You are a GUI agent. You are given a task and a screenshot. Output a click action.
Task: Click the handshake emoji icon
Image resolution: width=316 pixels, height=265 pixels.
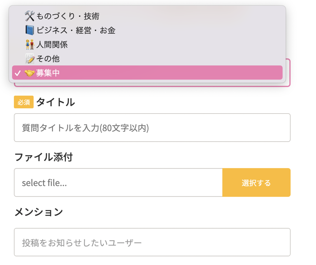pyautogui.click(x=30, y=73)
